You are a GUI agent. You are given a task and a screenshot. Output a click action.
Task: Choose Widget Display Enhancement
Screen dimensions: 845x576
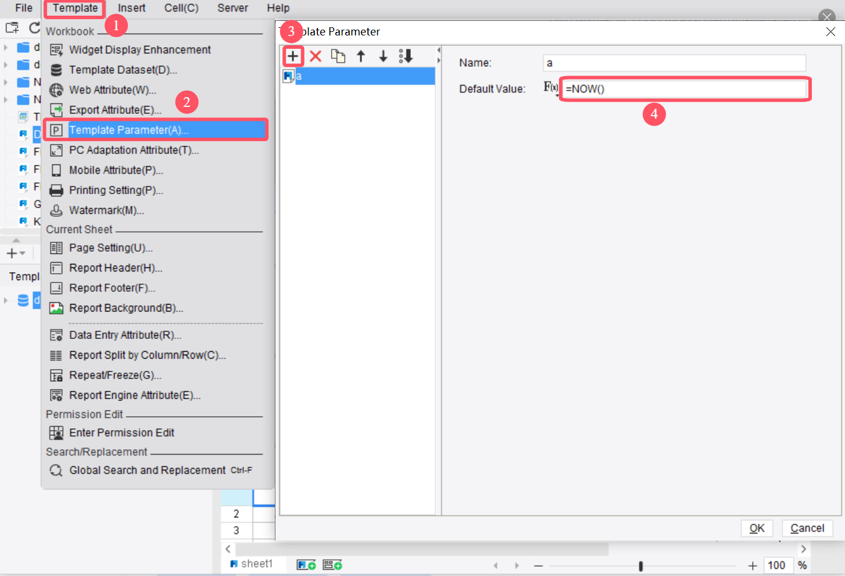[x=139, y=50]
